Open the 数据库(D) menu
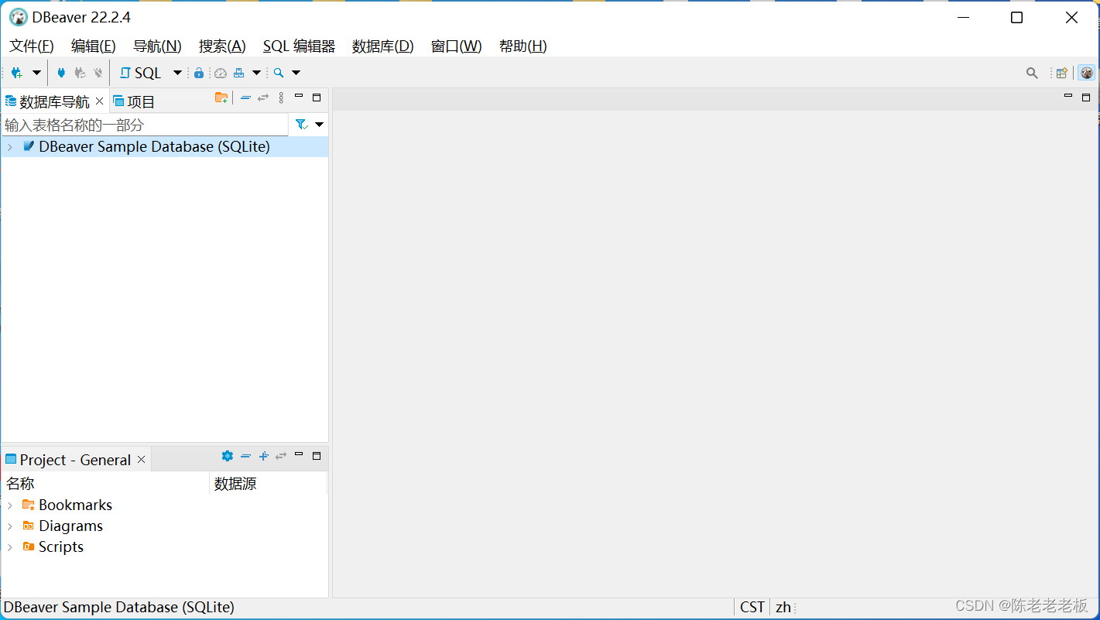1100x620 pixels. coord(383,46)
